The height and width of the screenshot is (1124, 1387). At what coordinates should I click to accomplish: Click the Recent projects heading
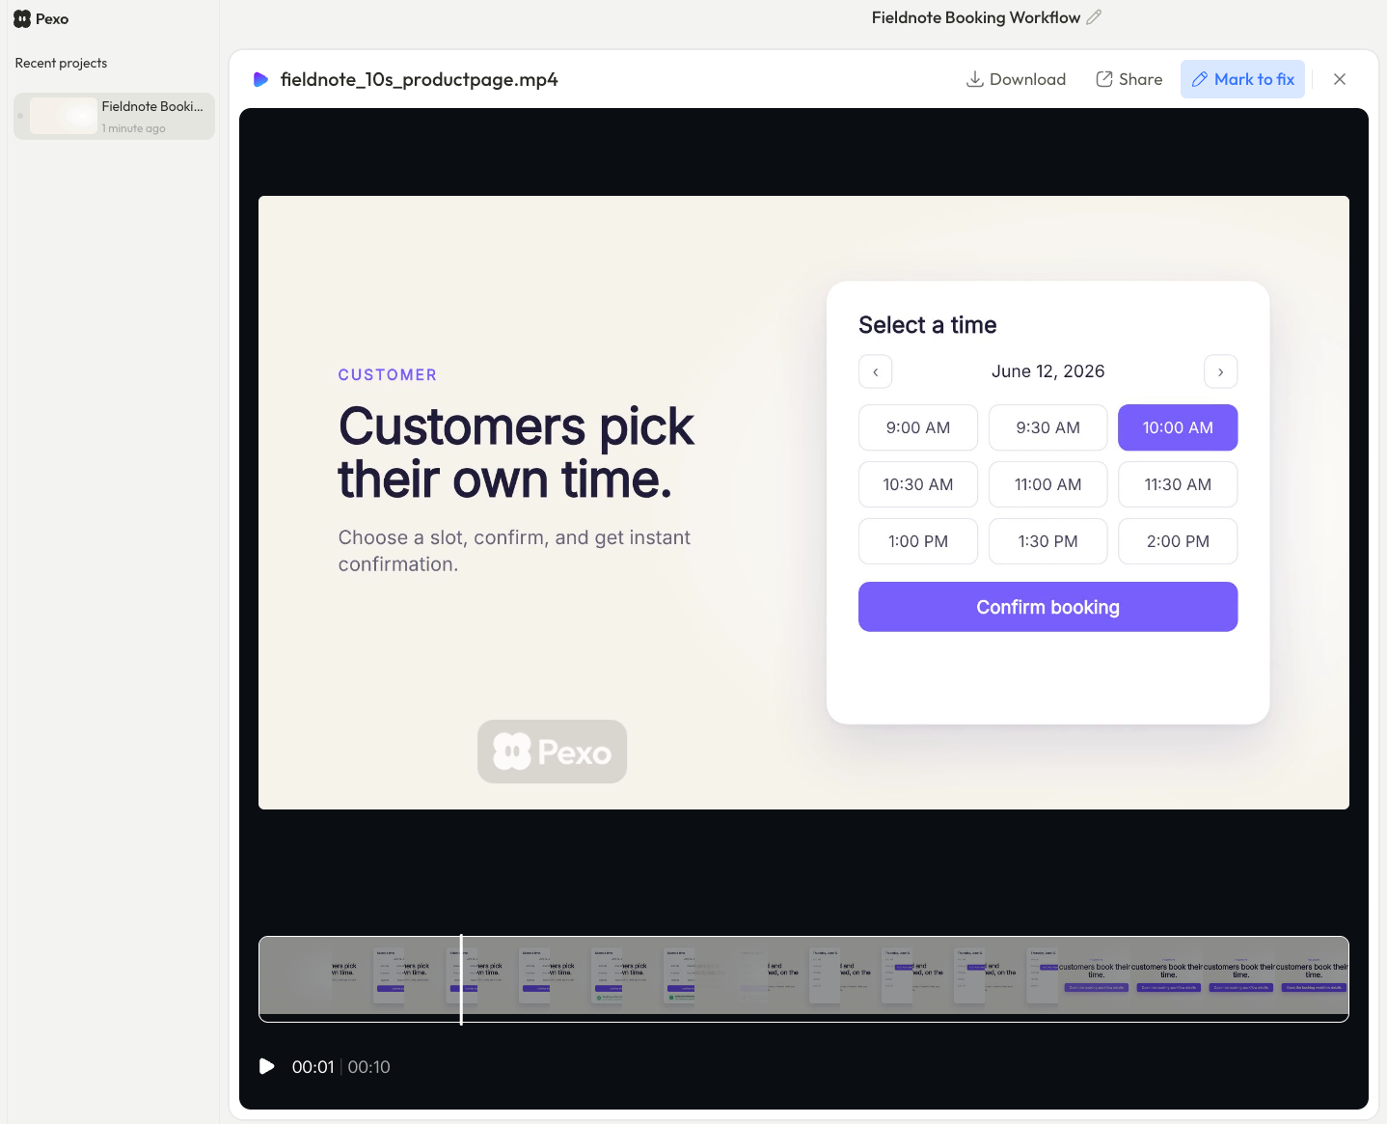tap(61, 63)
